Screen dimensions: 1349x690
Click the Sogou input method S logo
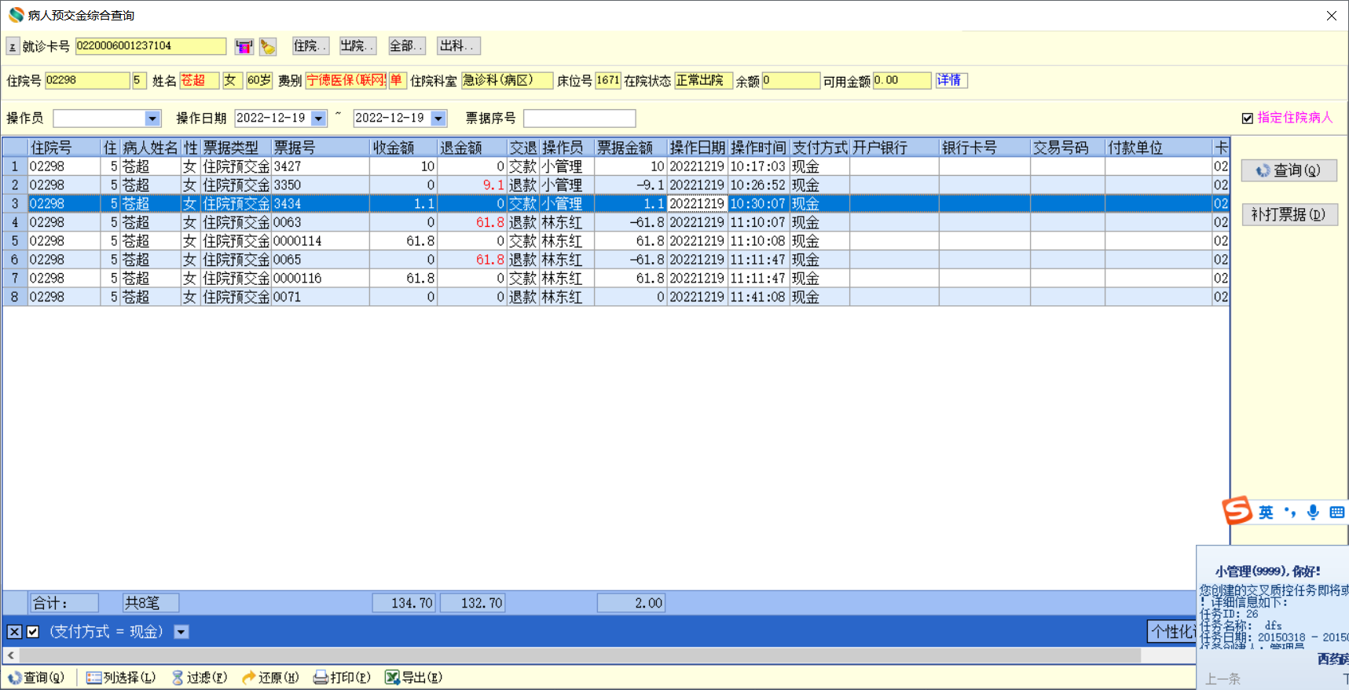(x=1237, y=511)
